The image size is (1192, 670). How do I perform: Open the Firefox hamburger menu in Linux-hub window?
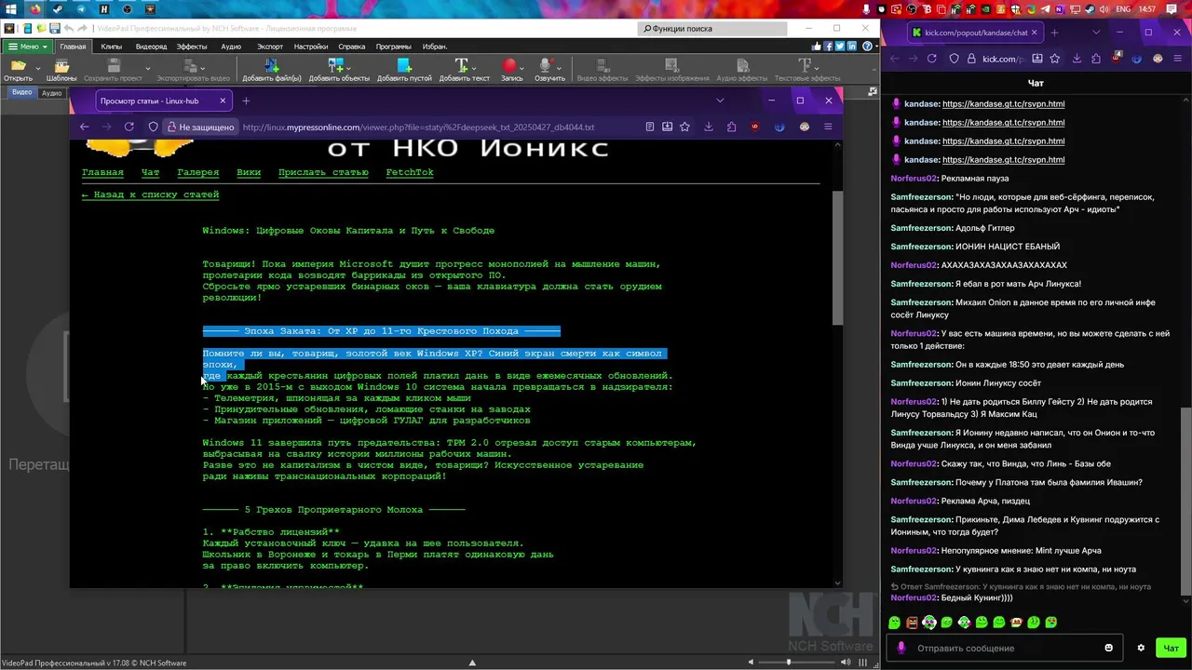[827, 127]
